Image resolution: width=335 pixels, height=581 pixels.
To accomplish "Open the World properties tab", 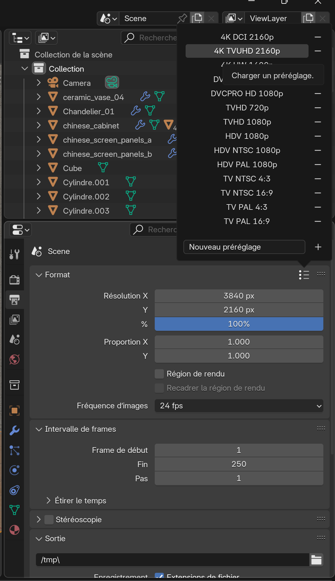I will click(x=14, y=359).
